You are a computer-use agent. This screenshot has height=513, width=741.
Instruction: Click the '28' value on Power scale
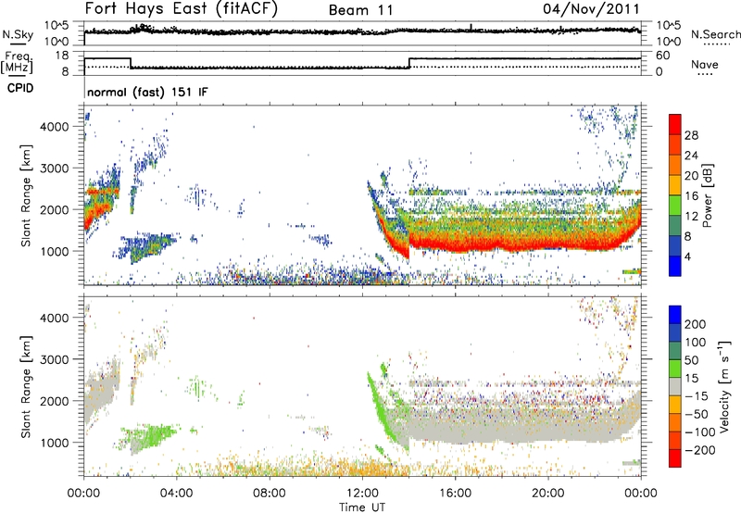pos(691,135)
